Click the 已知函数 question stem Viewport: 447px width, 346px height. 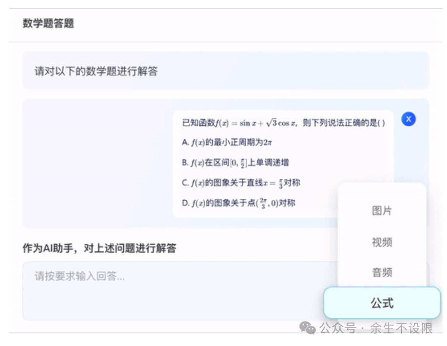click(x=284, y=123)
